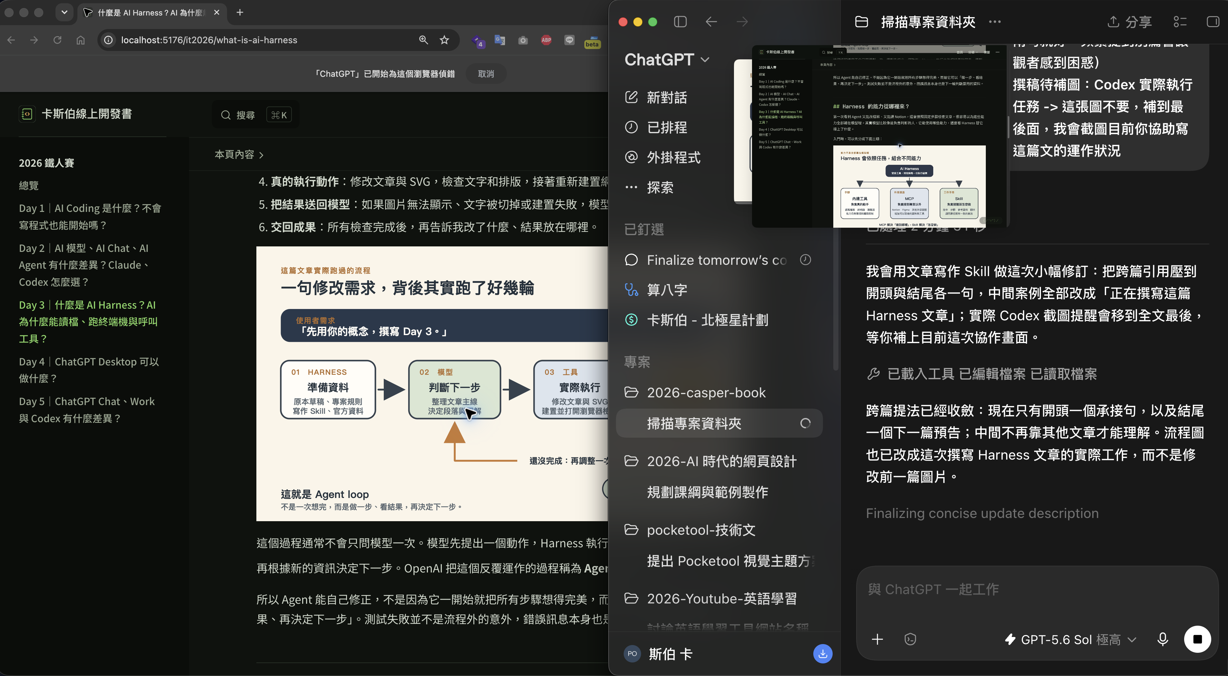Expand the browser tab search dropdown
The width and height of the screenshot is (1228, 676).
[64, 12]
